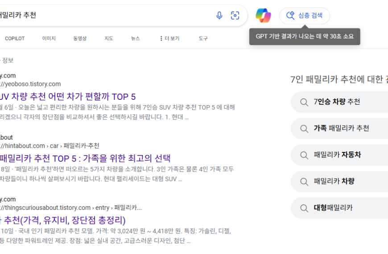This screenshot has height=254, width=388.
Task: Click magnifier icon beside 가족 패밀리카 추천
Action: 304,129
